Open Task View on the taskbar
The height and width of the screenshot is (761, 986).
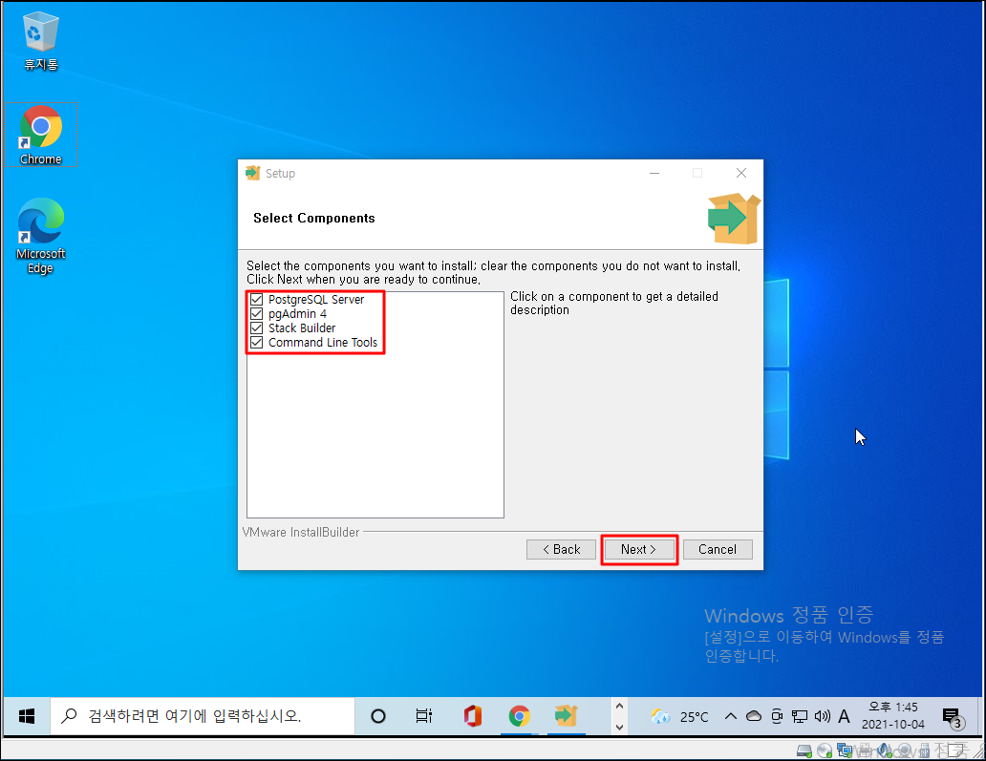[424, 716]
